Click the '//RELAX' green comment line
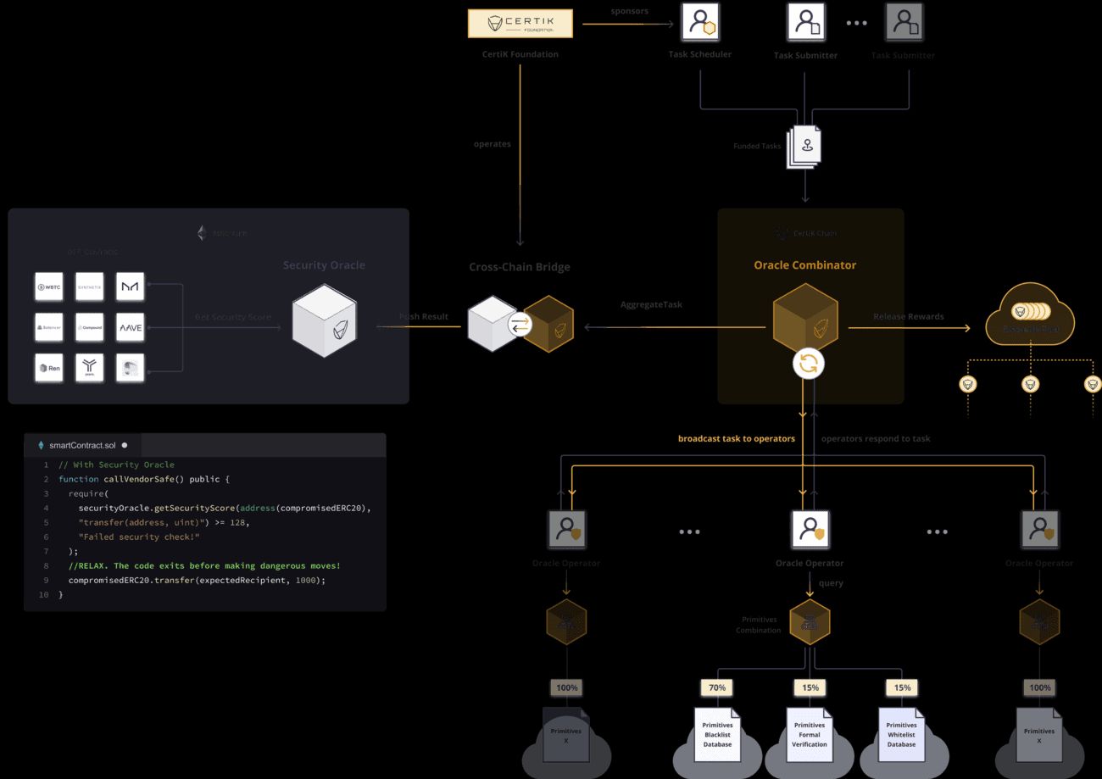 pyautogui.click(x=204, y=565)
